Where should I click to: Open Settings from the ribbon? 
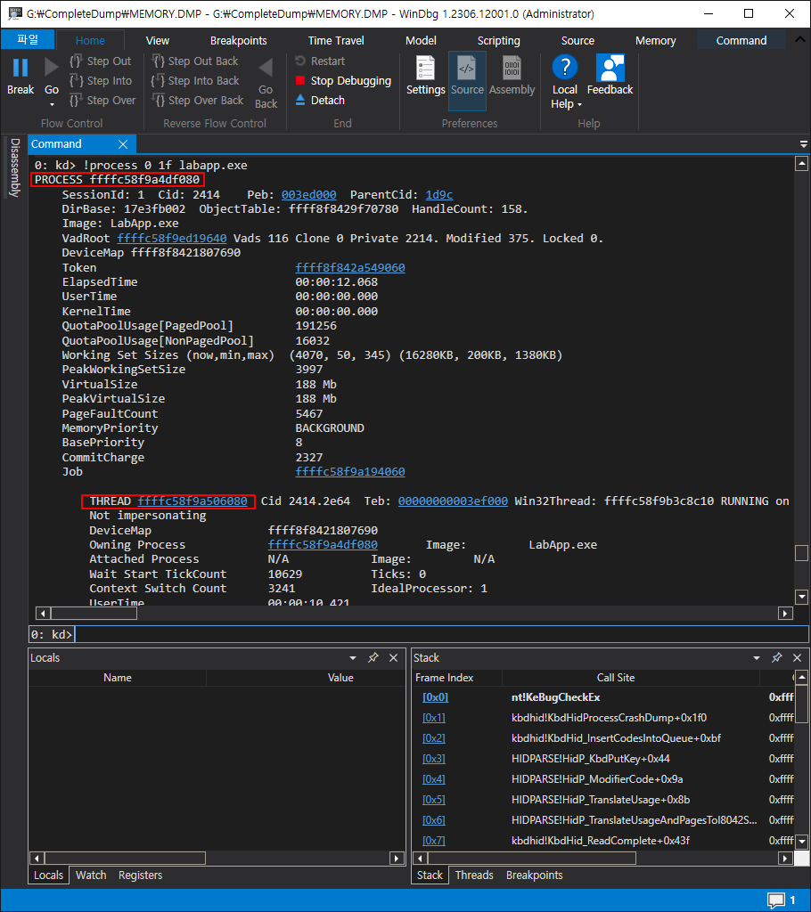pos(426,76)
